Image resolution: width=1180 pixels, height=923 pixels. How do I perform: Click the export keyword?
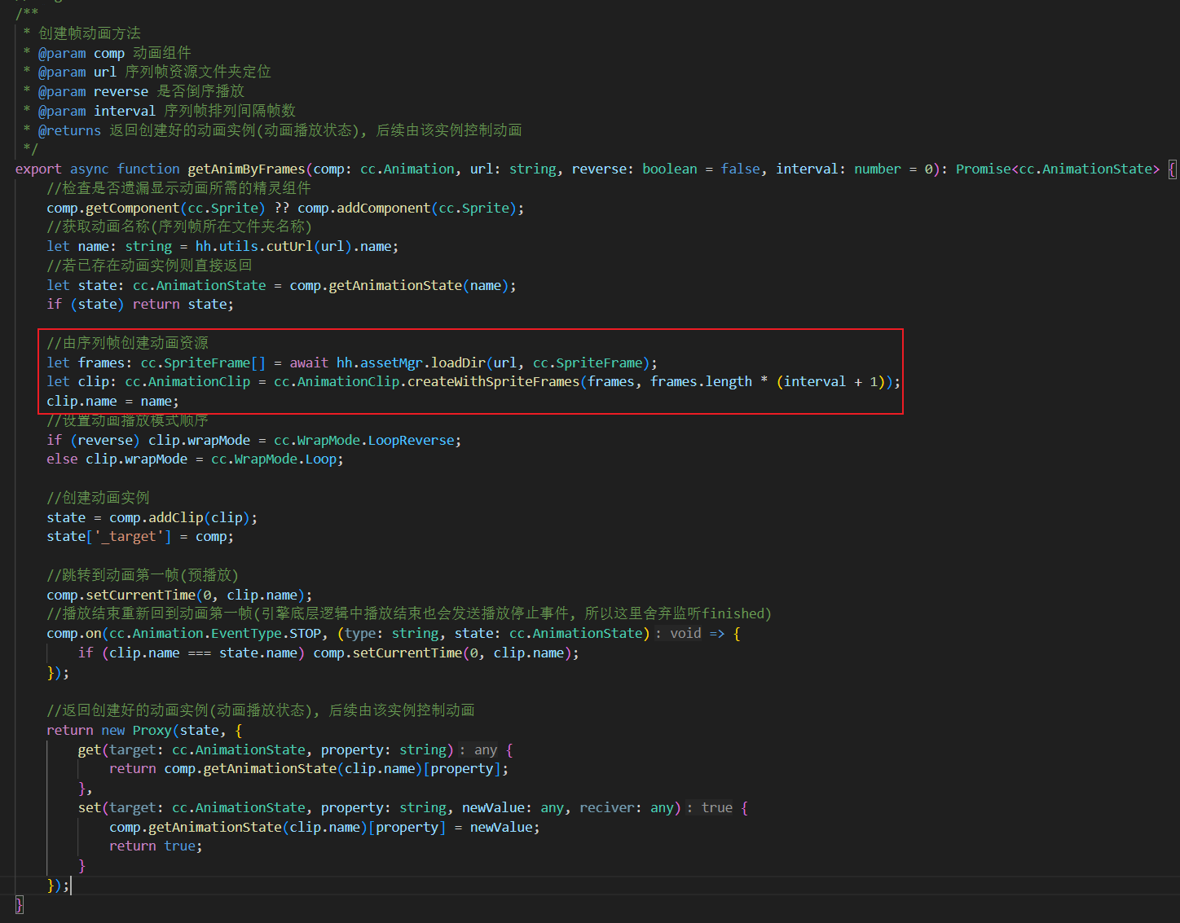click(38, 169)
